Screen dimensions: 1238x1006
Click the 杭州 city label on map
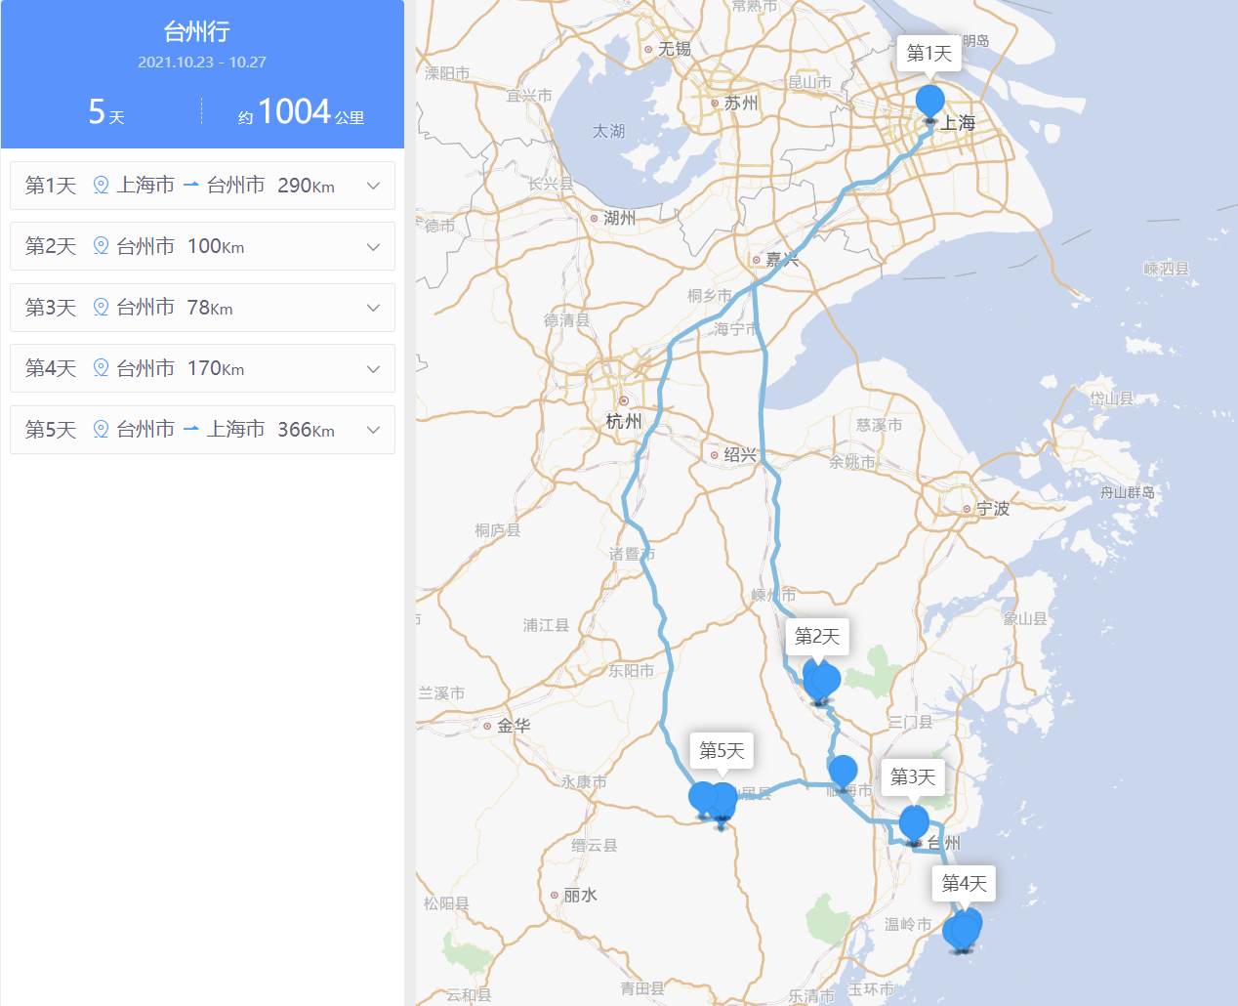coord(624,421)
